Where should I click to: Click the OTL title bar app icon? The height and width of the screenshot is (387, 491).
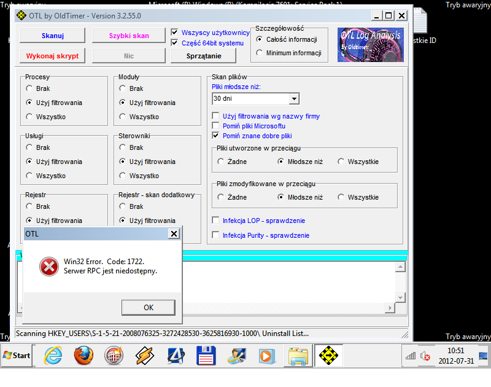pyautogui.click(x=21, y=15)
